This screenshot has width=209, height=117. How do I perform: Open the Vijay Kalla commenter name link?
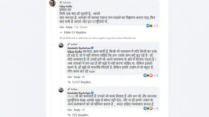tap(66, 6)
